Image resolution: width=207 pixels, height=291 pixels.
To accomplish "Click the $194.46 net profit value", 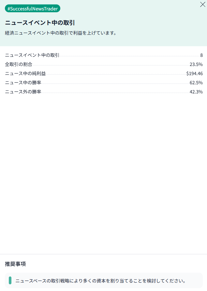I will [x=194, y=73].
